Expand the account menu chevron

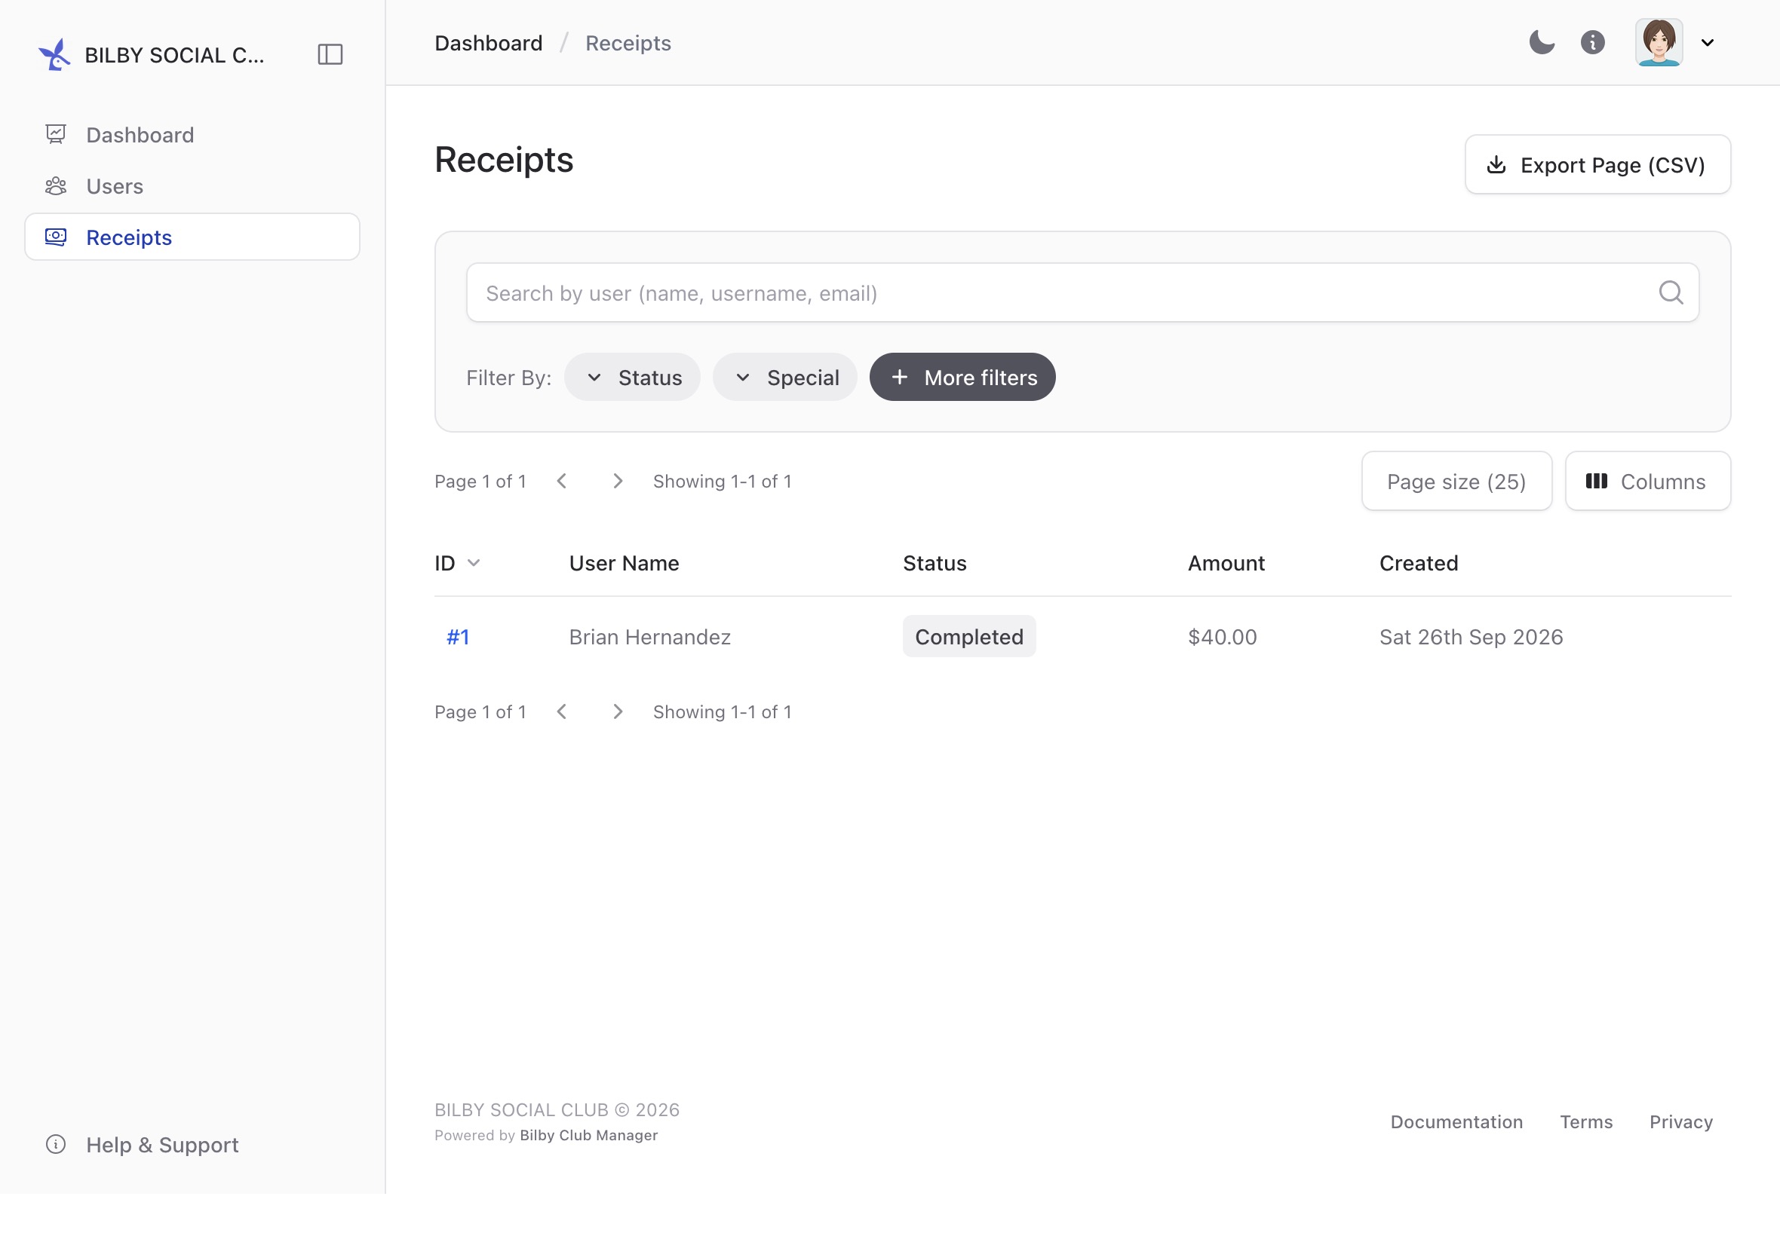(1707, 43)
